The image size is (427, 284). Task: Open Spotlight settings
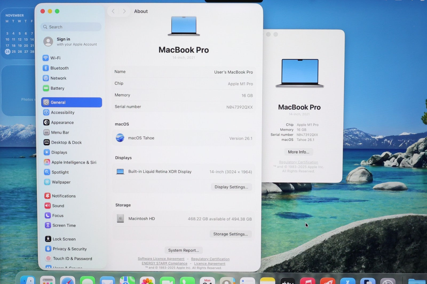60,172
